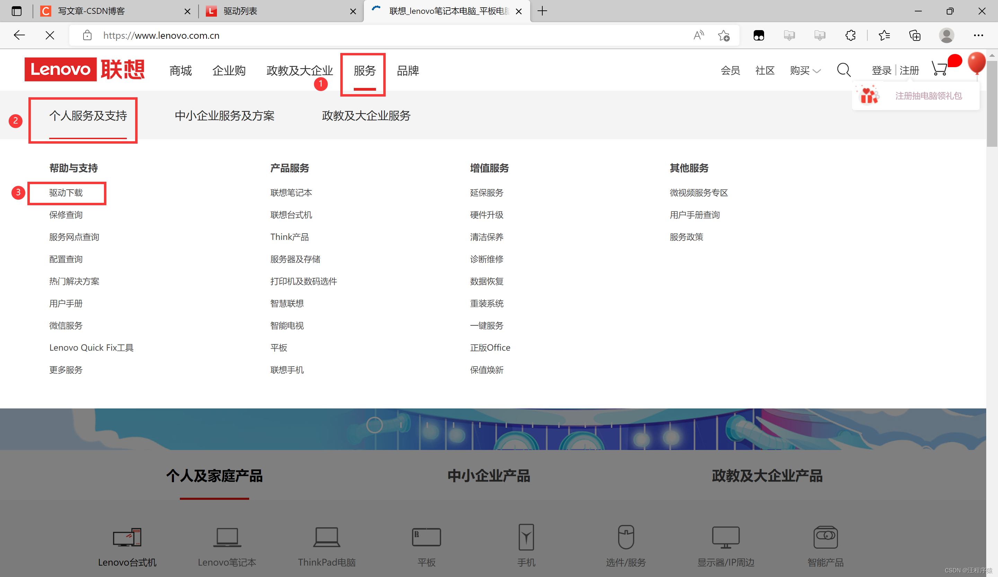Open the browser profile avatar

click(946, 36)
